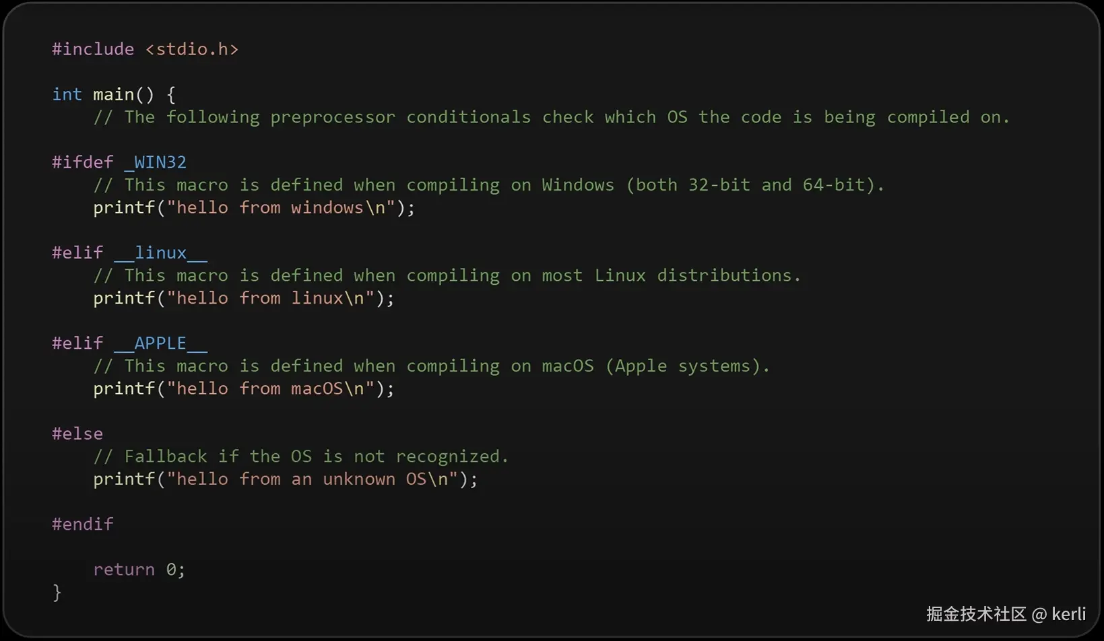Click the preprocessor conditionals comment line
This screenshot has height=641, width=1104.
(551, 117)
